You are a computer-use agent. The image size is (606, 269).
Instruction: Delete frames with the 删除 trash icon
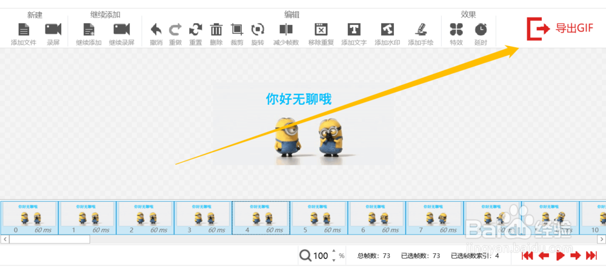[216, 29]
